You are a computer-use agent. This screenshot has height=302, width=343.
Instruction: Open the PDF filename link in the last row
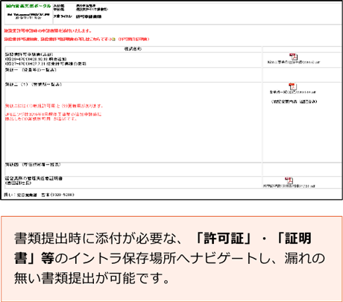(289, 186)
